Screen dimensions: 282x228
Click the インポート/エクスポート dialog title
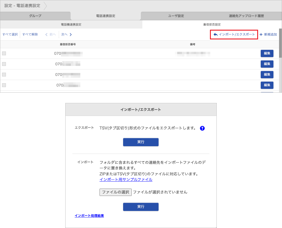pyautogui.click(x=141, y=109)
